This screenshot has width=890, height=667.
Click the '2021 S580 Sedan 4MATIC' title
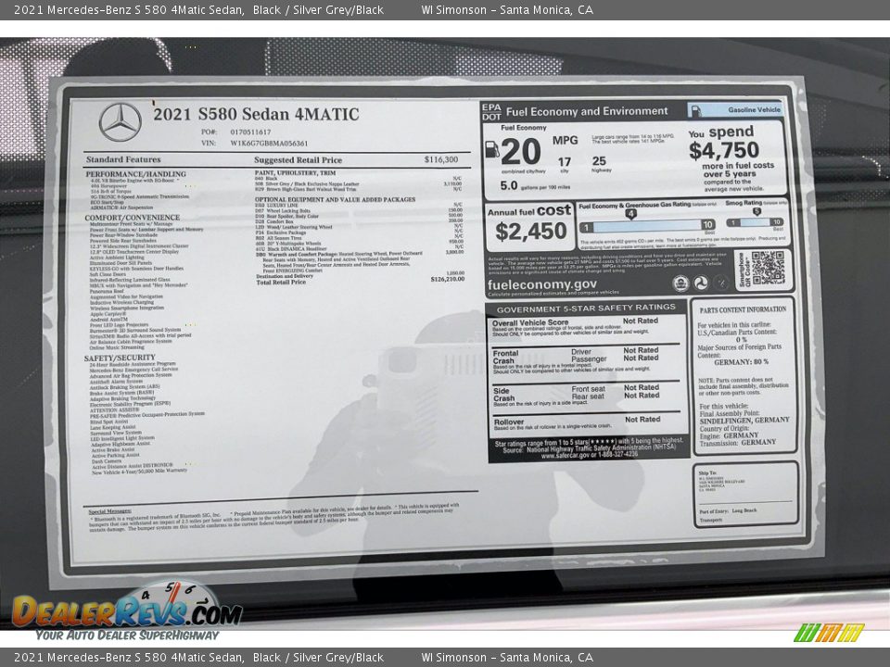click(x=256, y=114)
